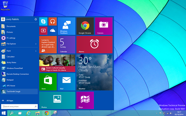Launch XPS Viewer

(x=19, y=86)
